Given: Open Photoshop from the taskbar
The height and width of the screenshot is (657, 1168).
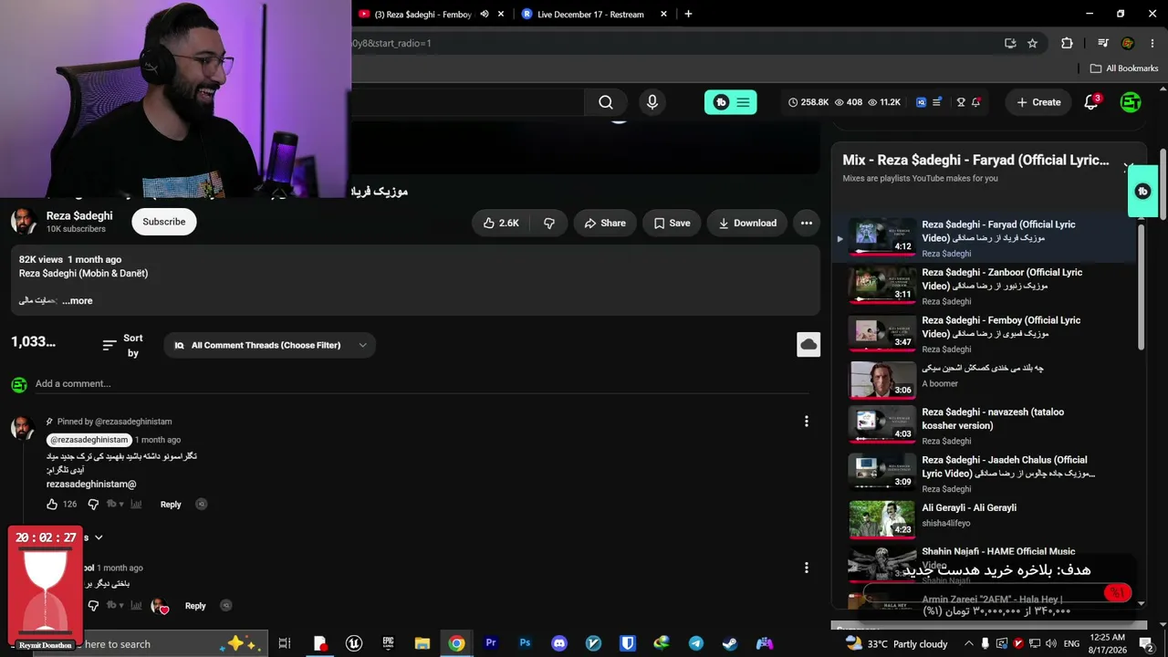Looking at the screenshot, I should (525, 643).
